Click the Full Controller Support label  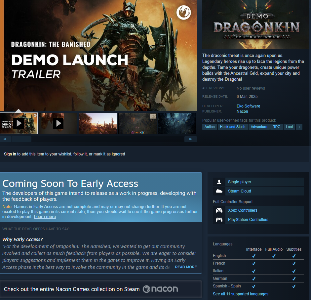233,202
